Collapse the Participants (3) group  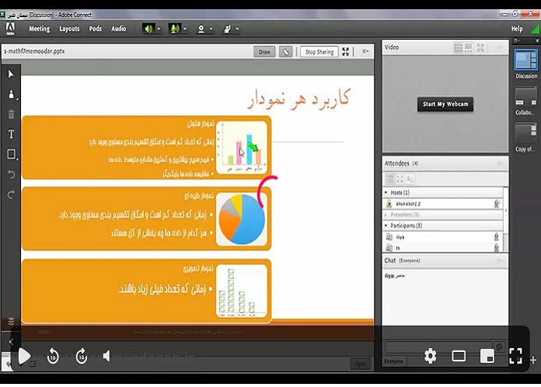click(386, 225)
